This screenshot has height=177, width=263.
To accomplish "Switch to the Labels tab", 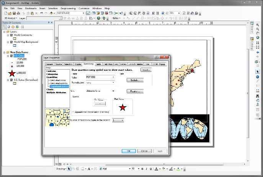I will [123, 64].
